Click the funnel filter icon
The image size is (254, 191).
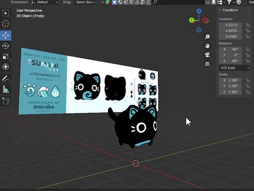pyautogui.click(x=229, y=2)
